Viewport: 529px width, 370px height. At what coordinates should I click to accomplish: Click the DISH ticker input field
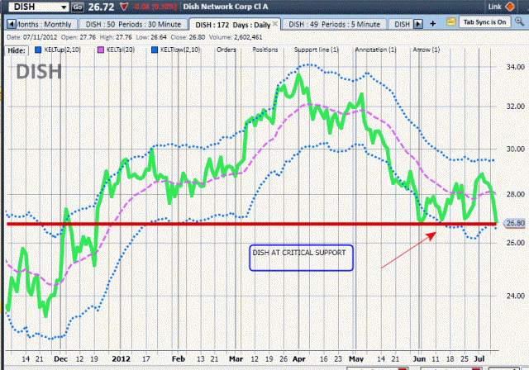[x=35, y=7]
